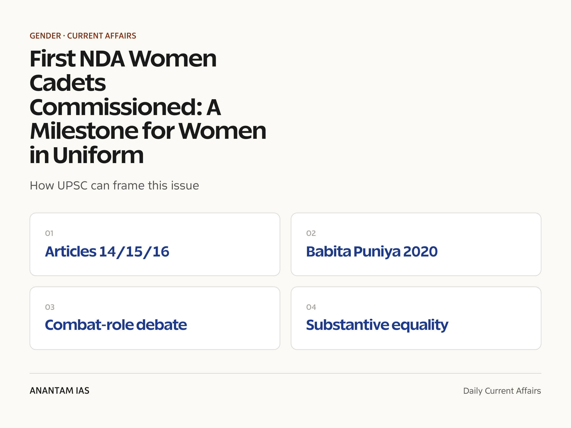Click the words in Uniform in the headline
This screenshot has width=571, height=428.
click(x=87, y=155)
